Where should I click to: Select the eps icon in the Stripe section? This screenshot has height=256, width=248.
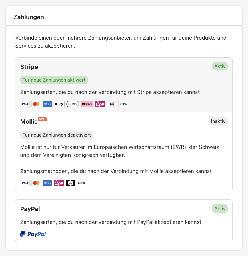(100, 104)
